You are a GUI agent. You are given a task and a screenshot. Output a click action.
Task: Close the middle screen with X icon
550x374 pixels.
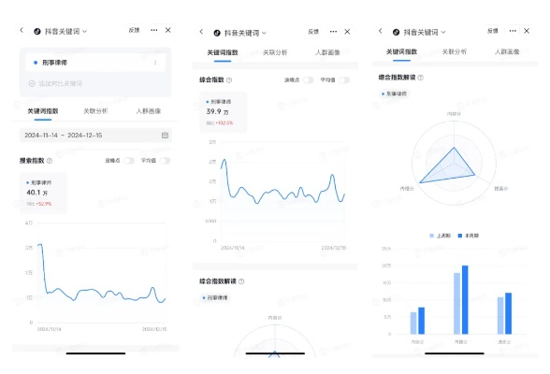point(347,32)
